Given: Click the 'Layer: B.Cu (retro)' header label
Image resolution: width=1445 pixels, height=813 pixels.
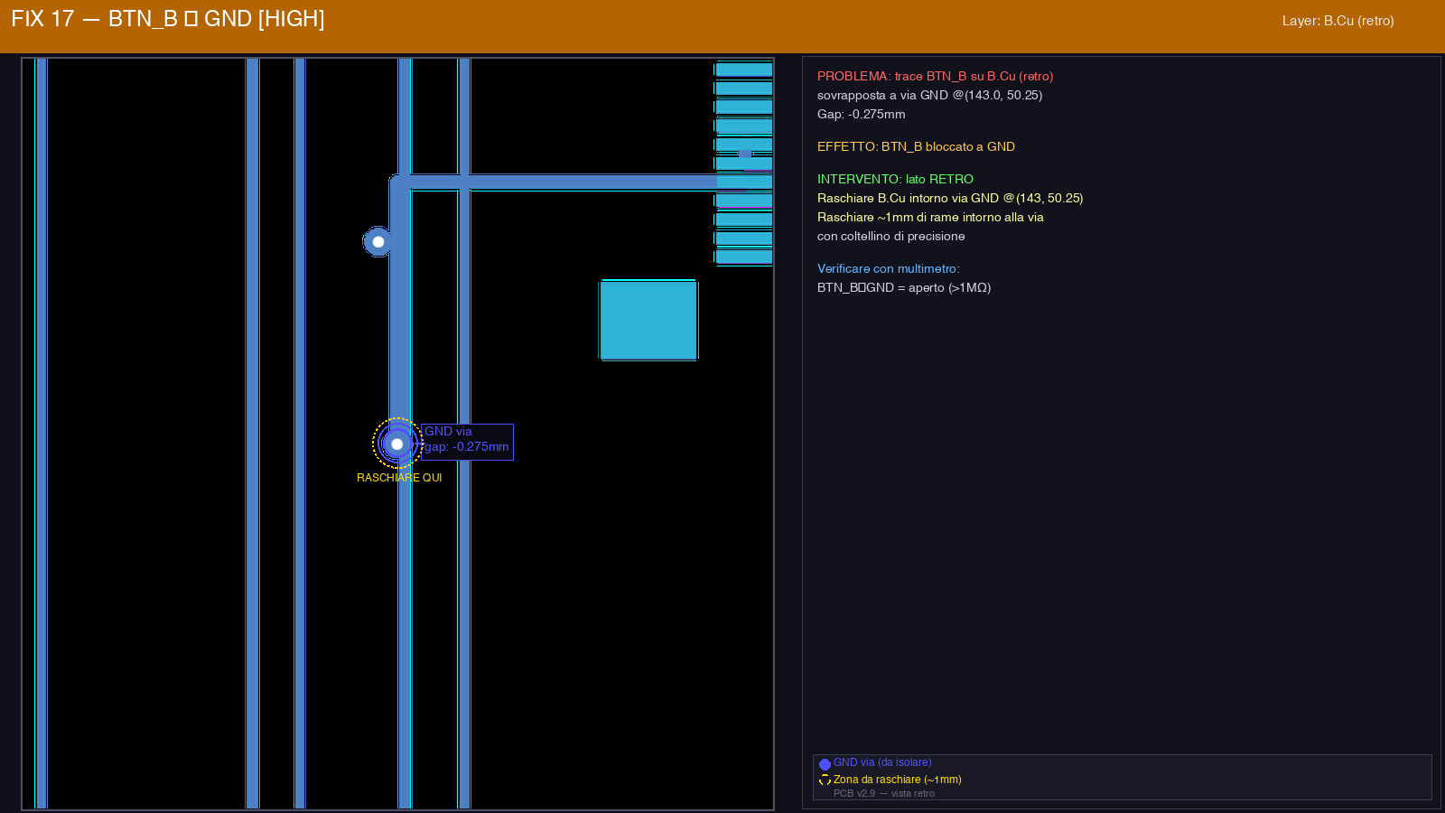Looking at the screenshot, I should [x=1338, y=21].
